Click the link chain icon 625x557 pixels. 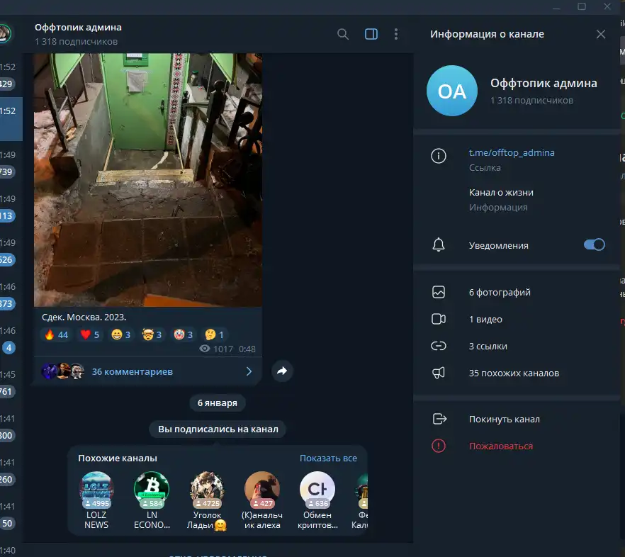point(439,346)
